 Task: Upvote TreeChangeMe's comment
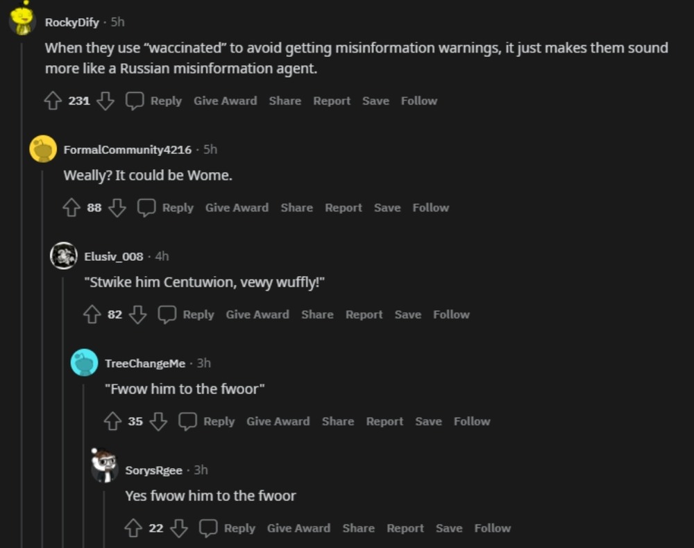(112, 422)
